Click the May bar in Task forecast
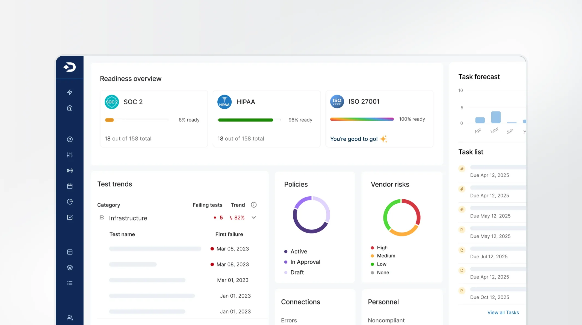The width and height of the screenshot is (582, 325). 495,117
